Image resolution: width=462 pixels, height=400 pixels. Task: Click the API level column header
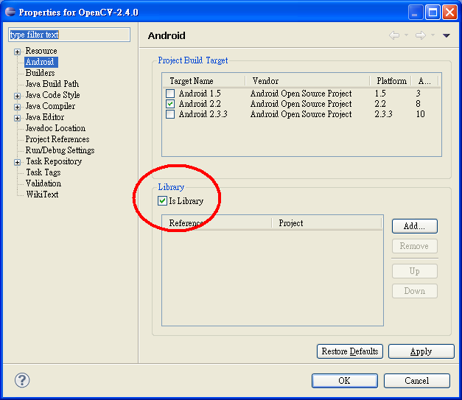(425, 81)
